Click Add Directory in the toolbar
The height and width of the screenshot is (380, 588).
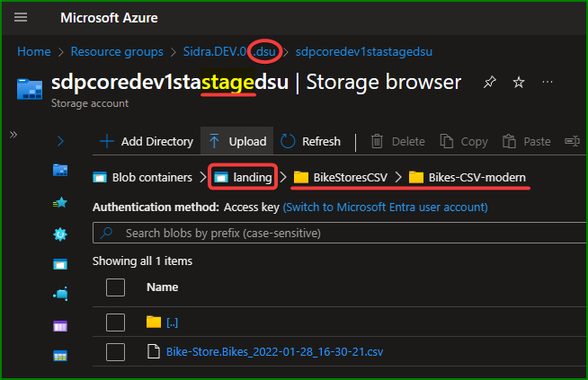click(147, 141)
